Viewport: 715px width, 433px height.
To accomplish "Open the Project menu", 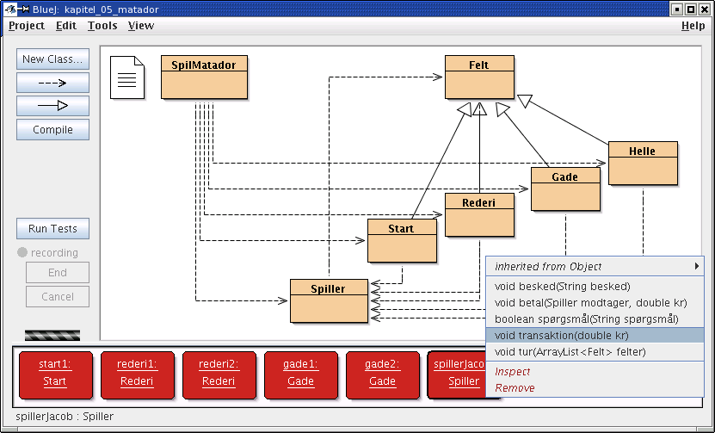I will click(x=27, y=26).
